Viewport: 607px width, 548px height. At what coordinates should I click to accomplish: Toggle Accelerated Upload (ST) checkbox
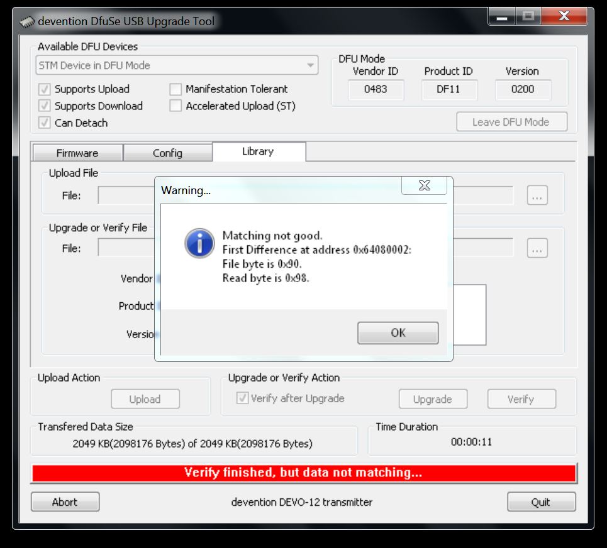point(175,106)
